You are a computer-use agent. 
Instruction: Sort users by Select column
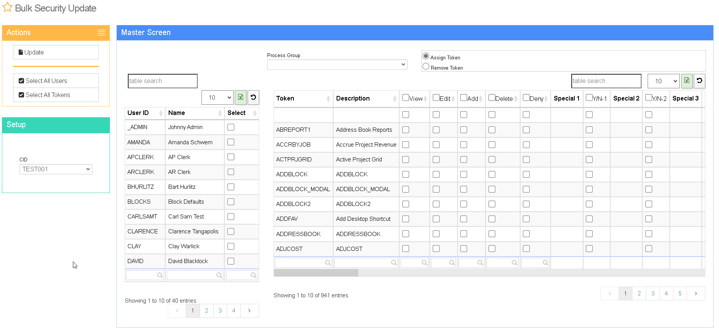[x=255, y=113]
